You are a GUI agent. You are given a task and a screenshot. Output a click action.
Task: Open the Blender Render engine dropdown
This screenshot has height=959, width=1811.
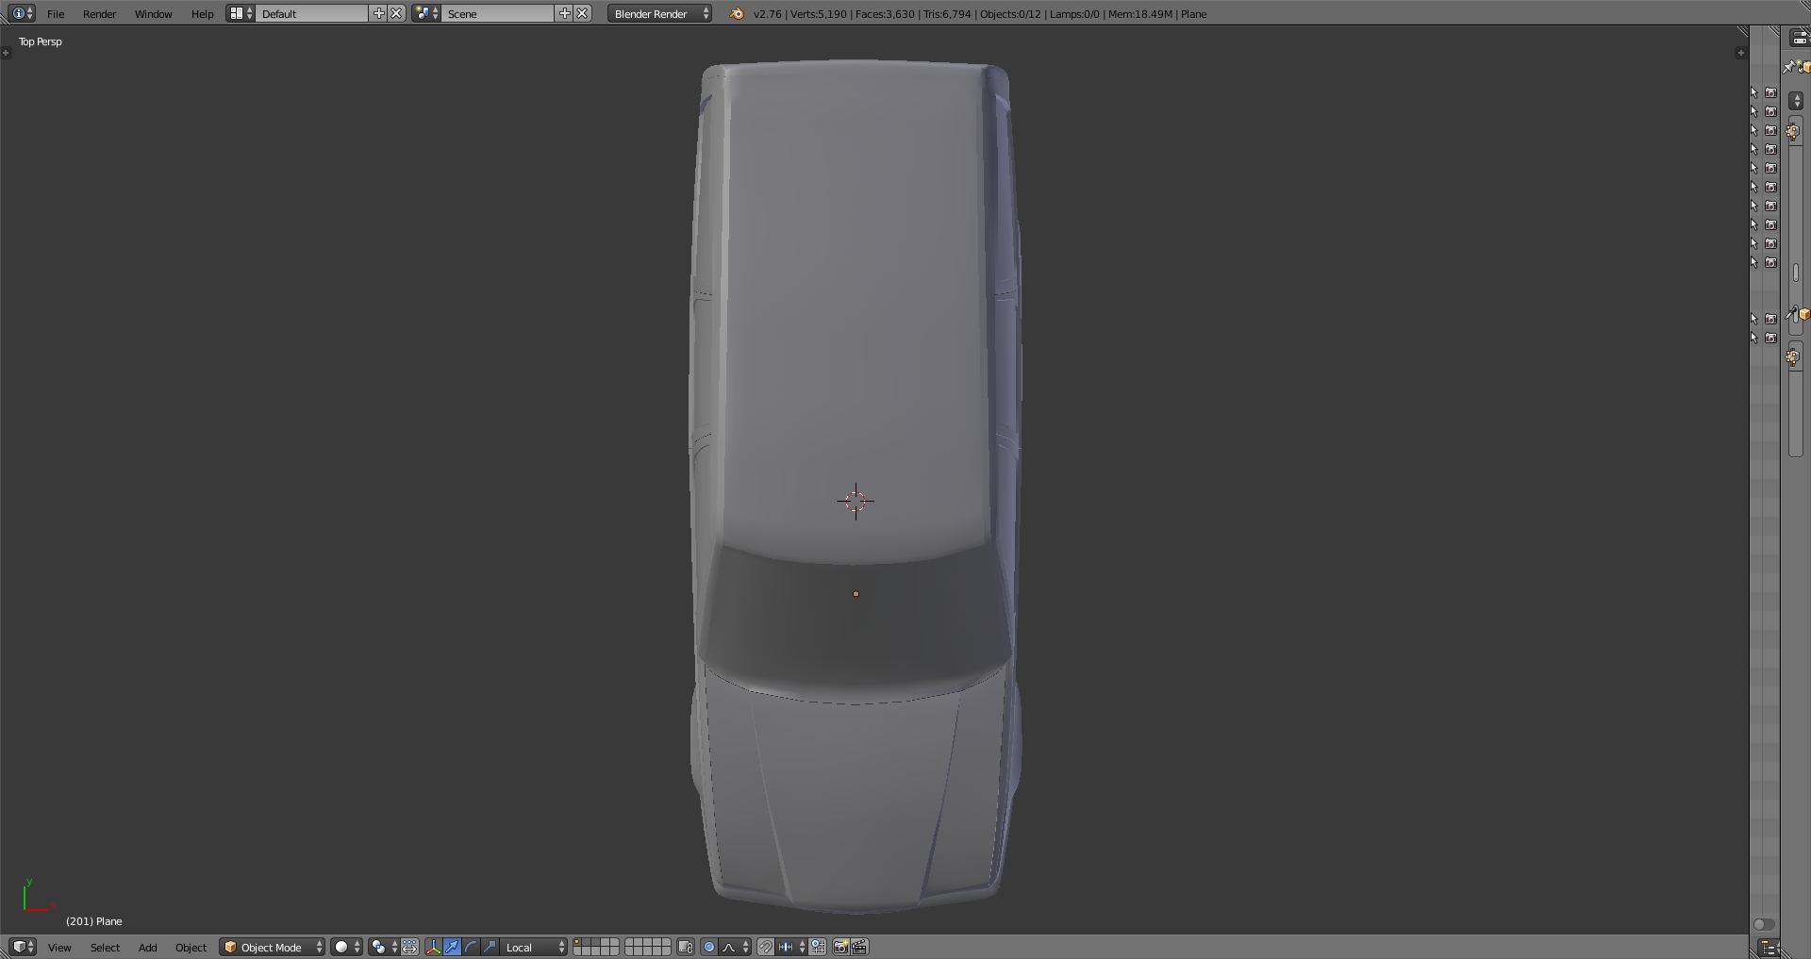point(659,13)
